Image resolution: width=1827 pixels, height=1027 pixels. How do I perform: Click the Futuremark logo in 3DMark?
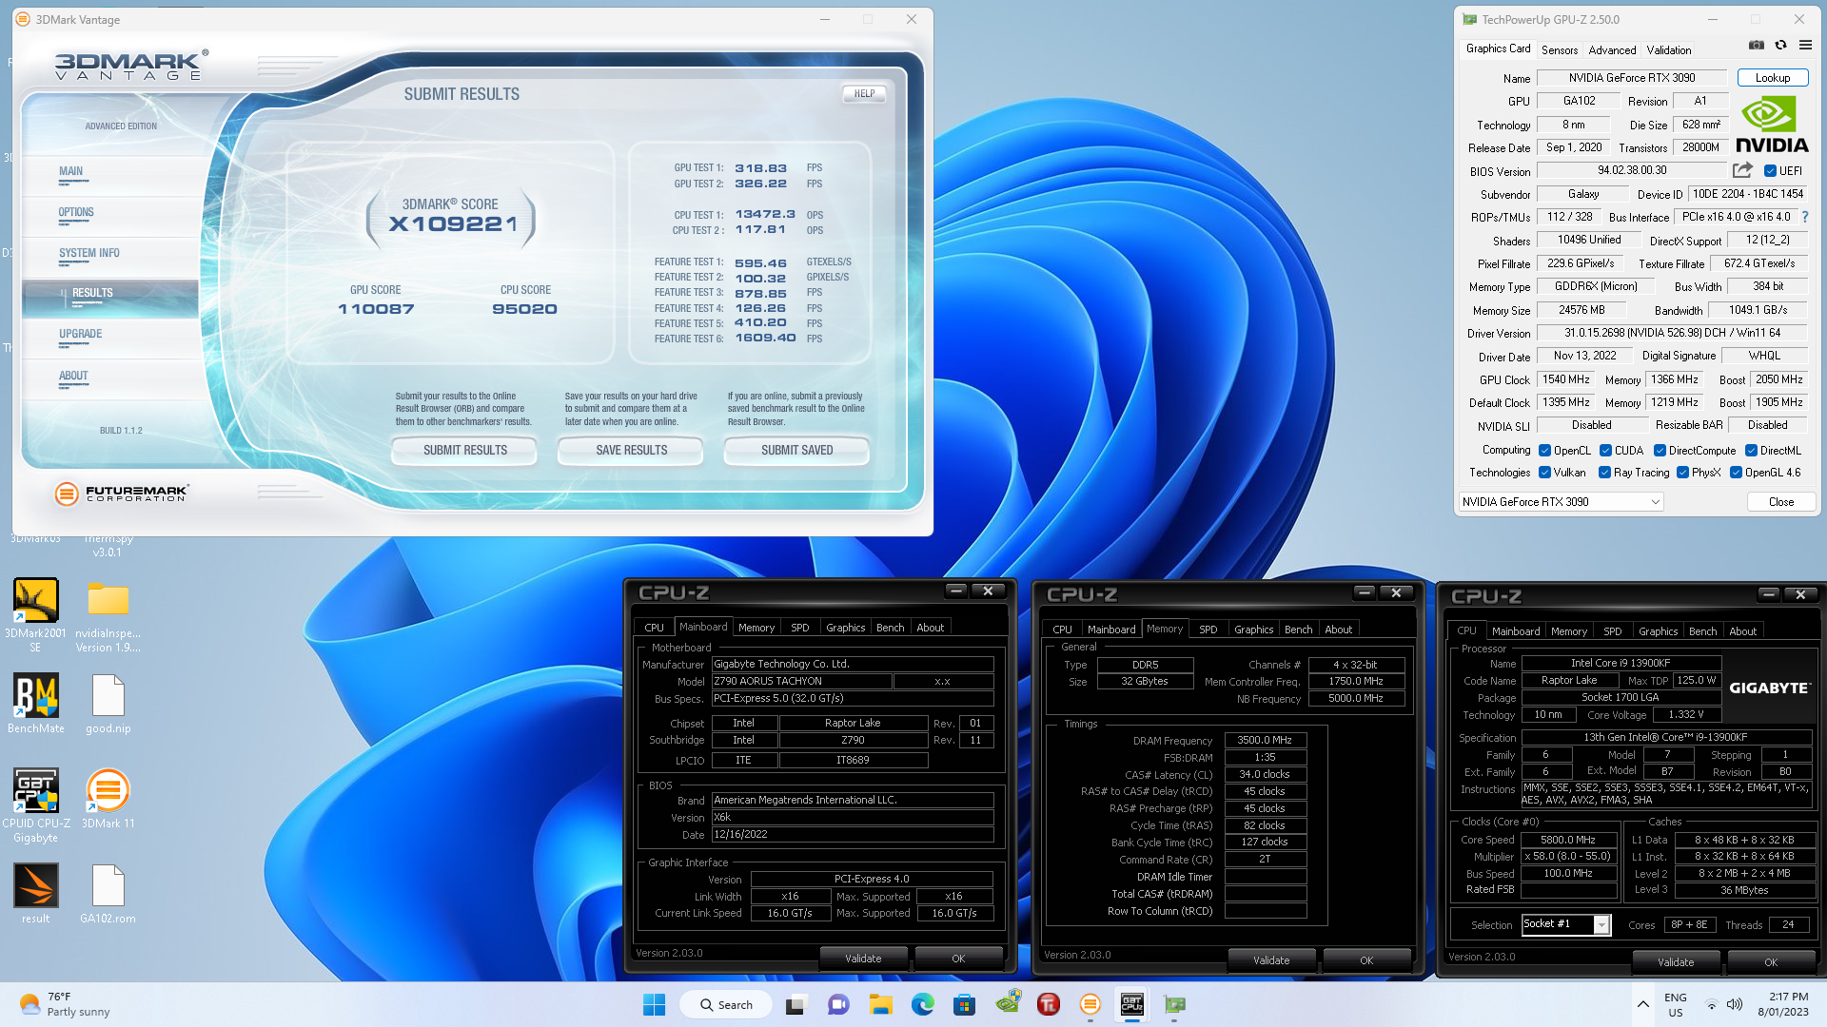[x=121, y=493]
